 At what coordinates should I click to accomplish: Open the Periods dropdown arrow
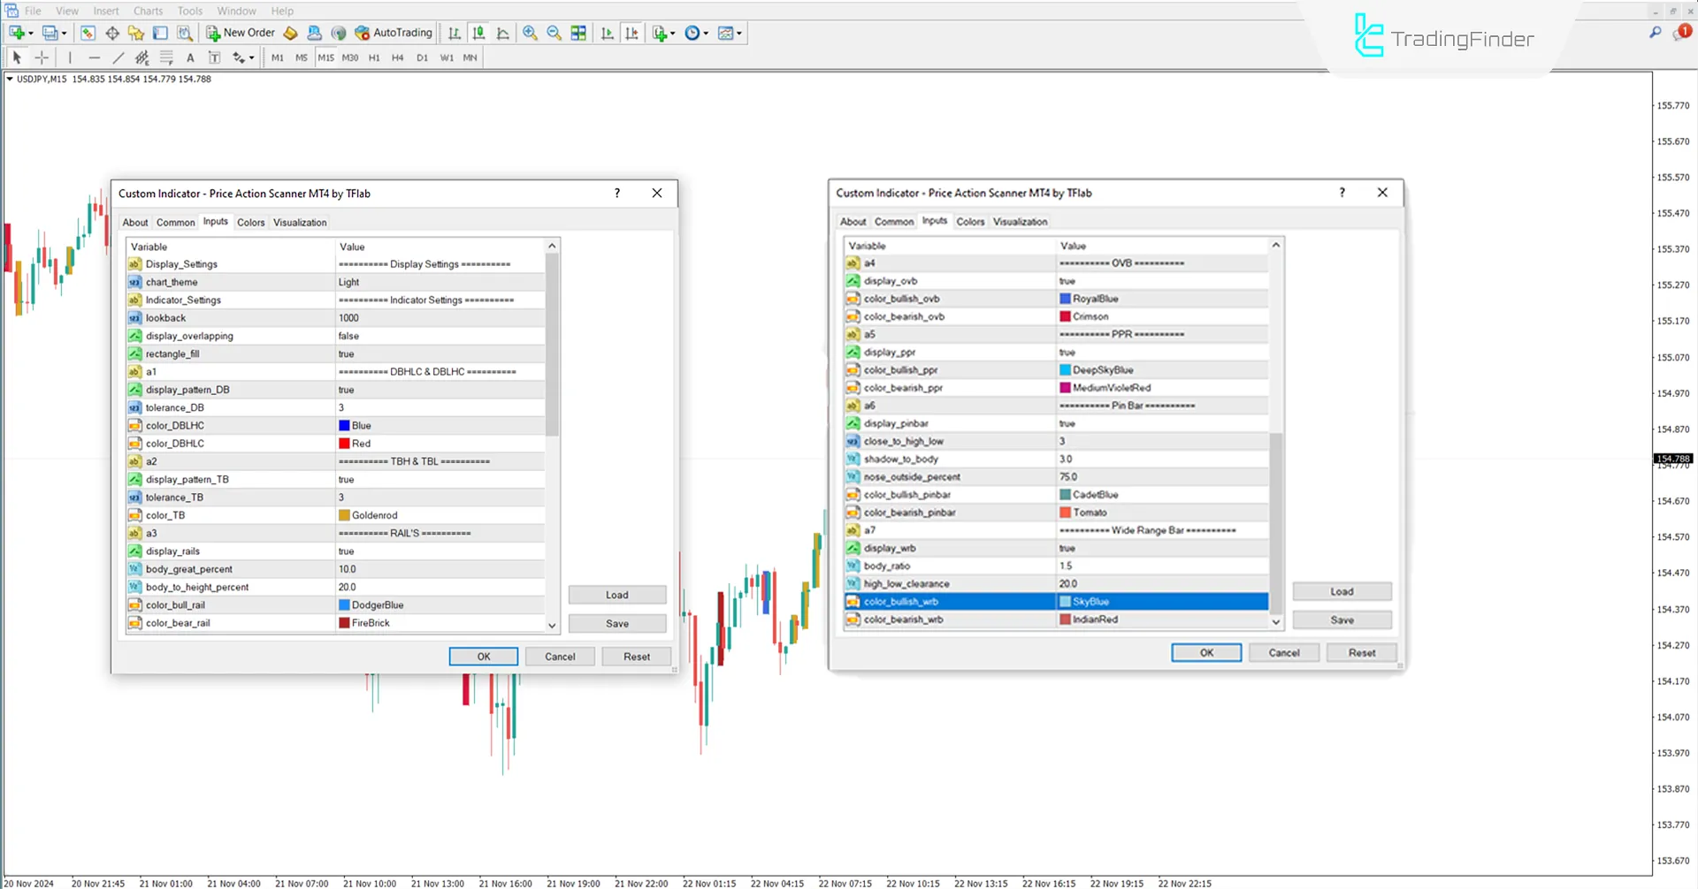pos(706,33)
